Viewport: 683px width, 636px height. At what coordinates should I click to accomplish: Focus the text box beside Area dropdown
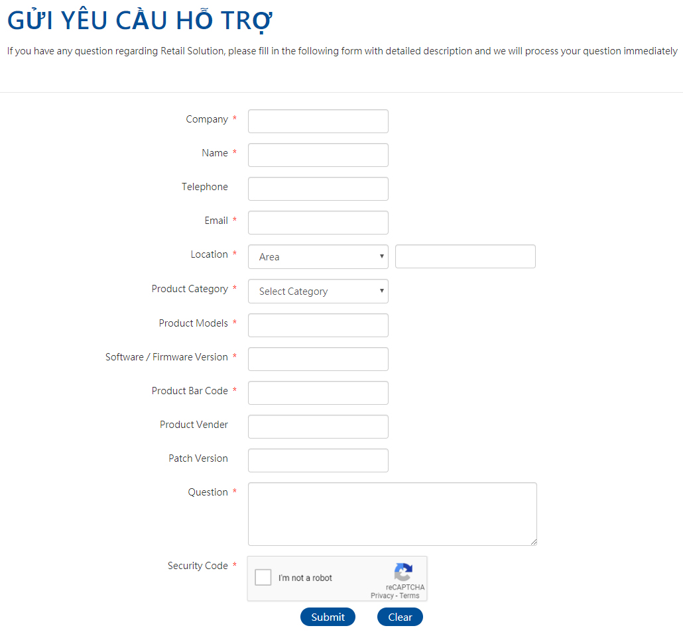click(x=466, y=256)
